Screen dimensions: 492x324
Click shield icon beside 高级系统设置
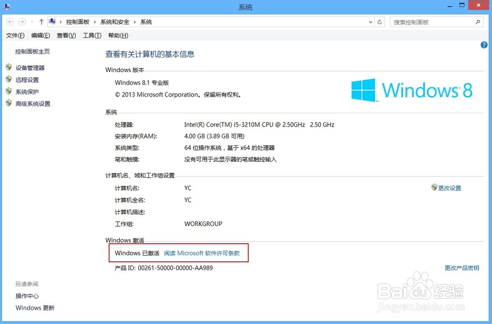point(9,103)
